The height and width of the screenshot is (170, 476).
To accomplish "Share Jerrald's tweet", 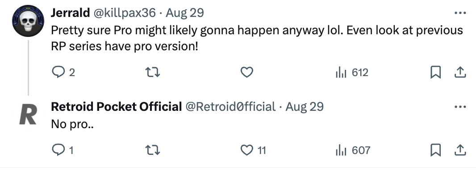I will tap(460, 73).
